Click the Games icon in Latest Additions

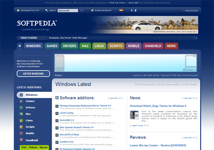(21, 101)
